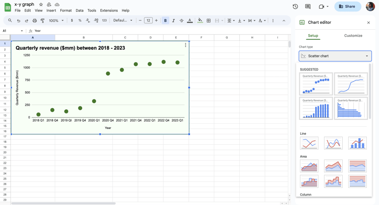Toggle Strikethrough formatting
The height and width of the screenshot is (205, 379).
182,20
